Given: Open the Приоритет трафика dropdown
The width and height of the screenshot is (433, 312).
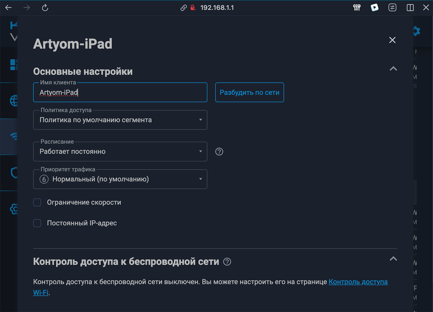Looking at the screenshot, I should (120, 179).
